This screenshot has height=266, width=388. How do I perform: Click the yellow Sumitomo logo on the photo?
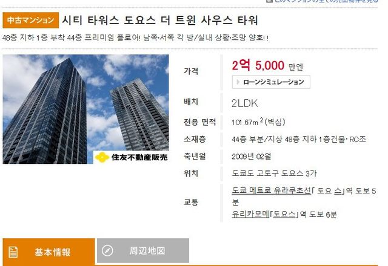(102, 157)
